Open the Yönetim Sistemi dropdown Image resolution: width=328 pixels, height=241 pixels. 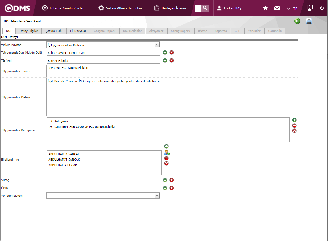point(157,196)
